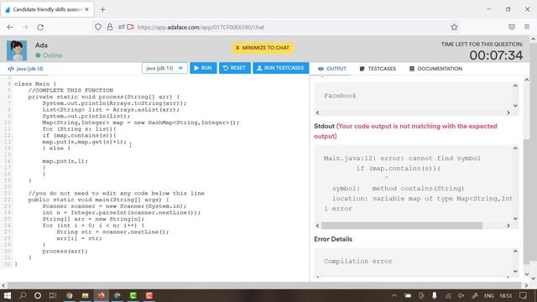Click RUN TESTCASES button
This screenshot has width=537, height=302.
click(x=281, y=68)
